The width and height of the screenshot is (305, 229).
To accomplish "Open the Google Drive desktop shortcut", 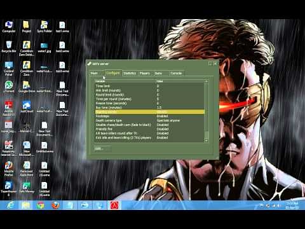I will tap(27, 87).
